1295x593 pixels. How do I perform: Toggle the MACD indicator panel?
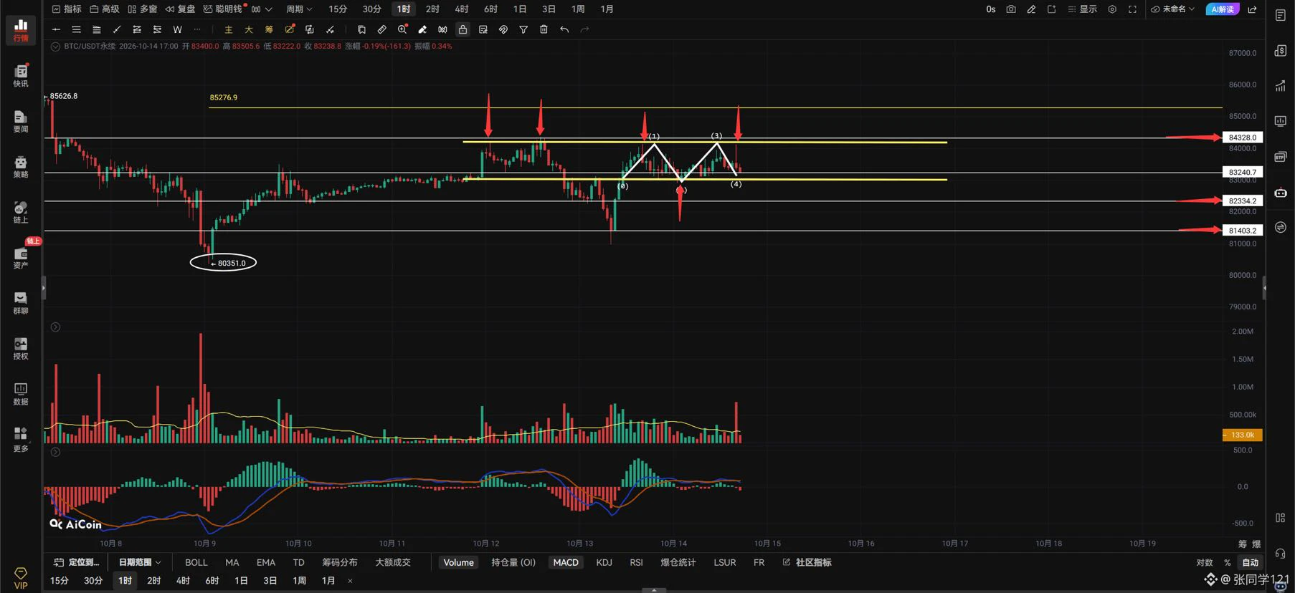pos(565,562)
